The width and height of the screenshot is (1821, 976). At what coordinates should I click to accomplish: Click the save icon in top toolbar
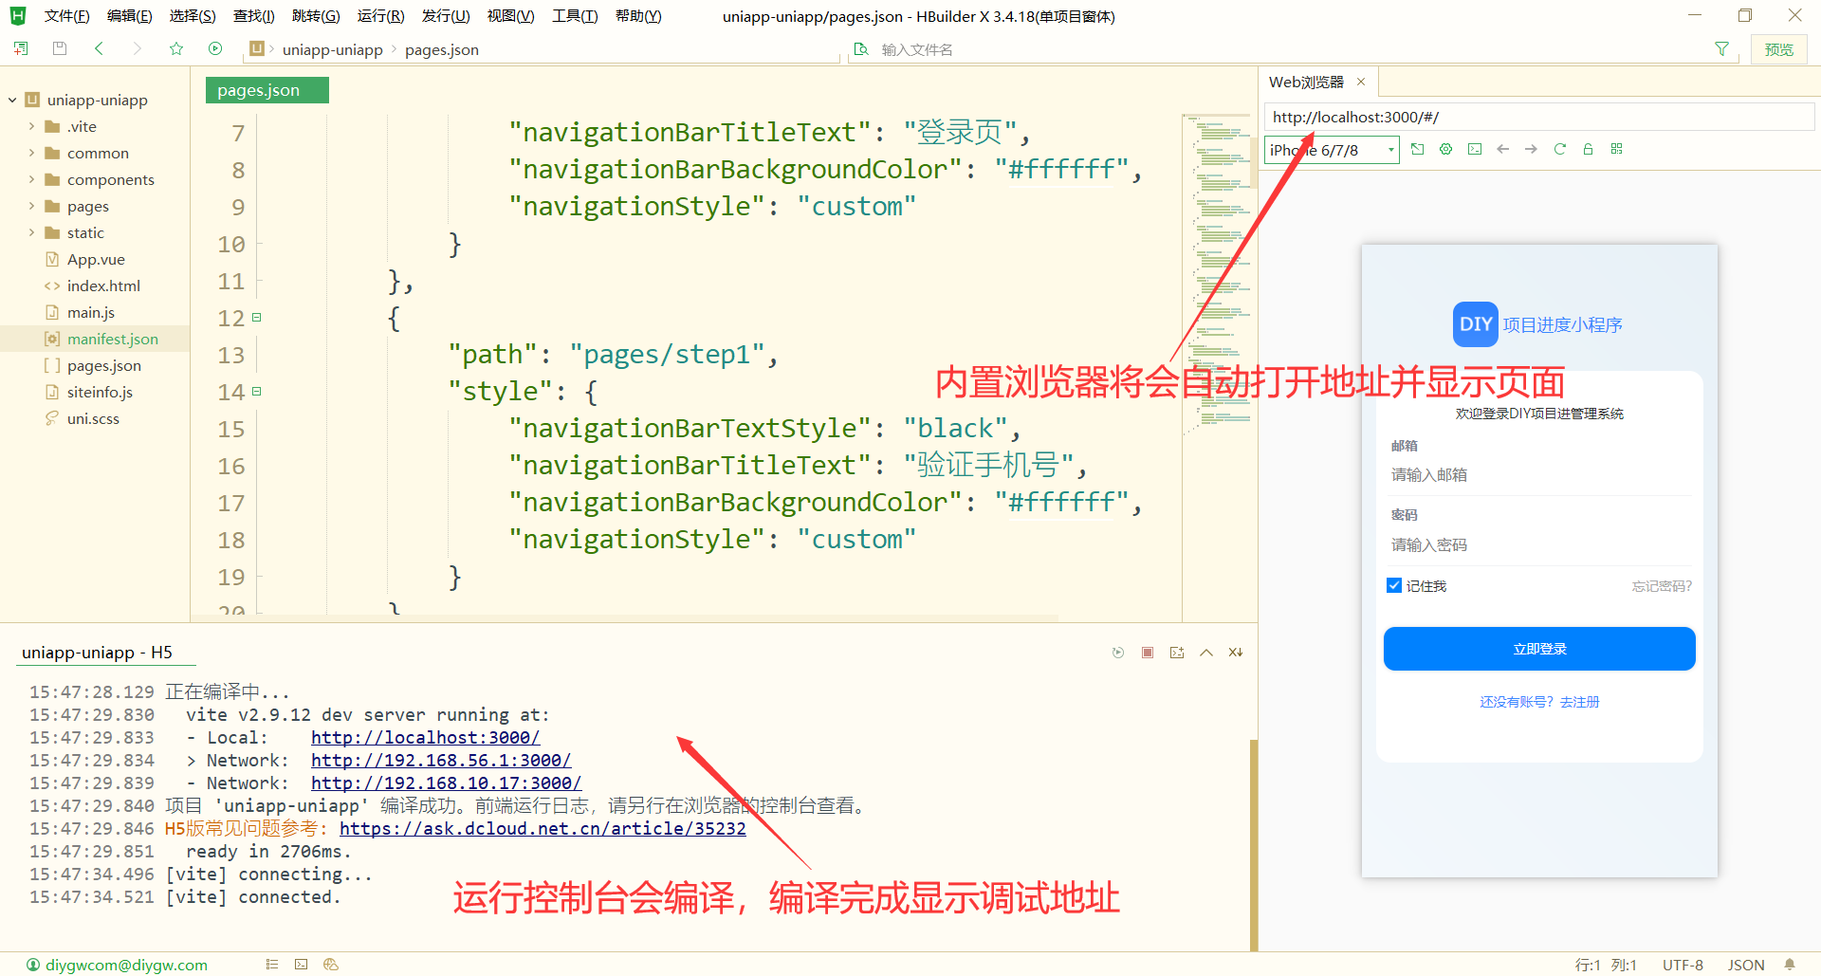(60, 48)
